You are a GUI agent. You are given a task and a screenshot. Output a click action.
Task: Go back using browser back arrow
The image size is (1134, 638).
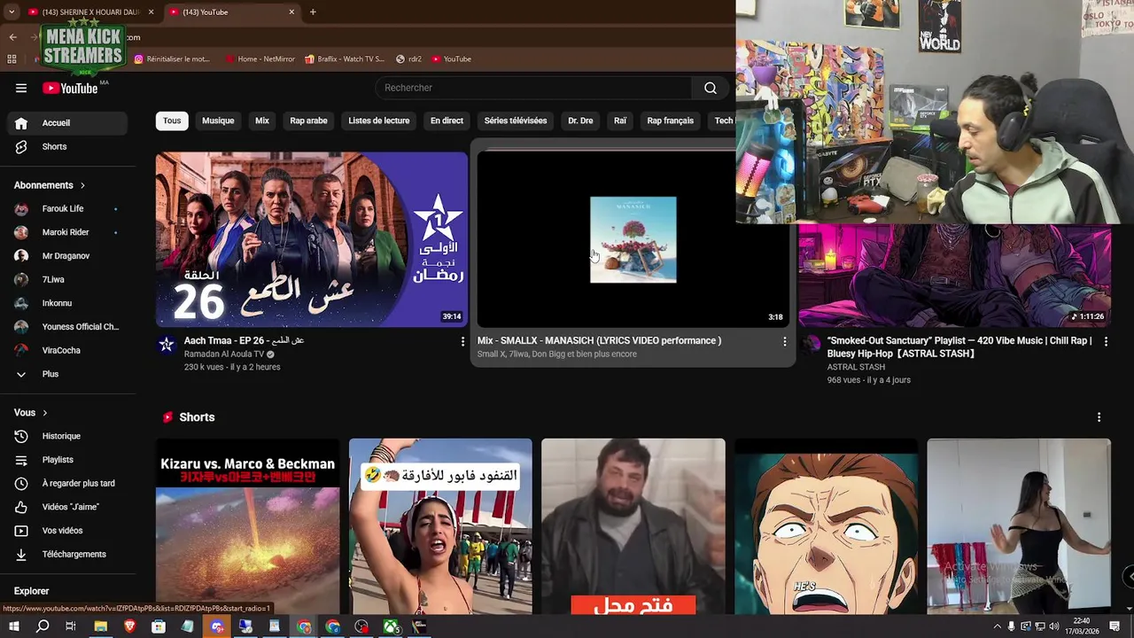pyautogui.click(x=12, y=37)
